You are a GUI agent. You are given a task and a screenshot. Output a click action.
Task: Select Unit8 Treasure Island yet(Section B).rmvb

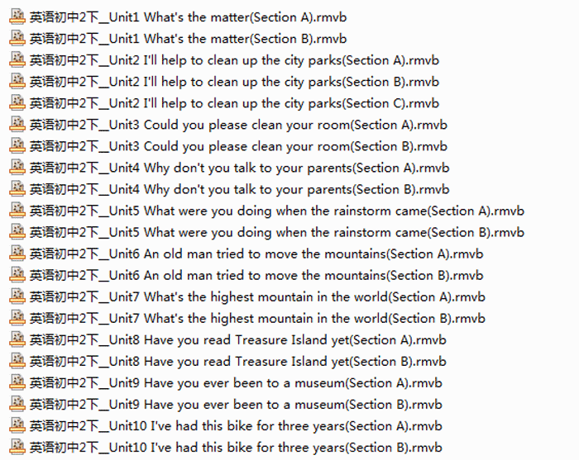pyautogui.click(x=238, y=361)
